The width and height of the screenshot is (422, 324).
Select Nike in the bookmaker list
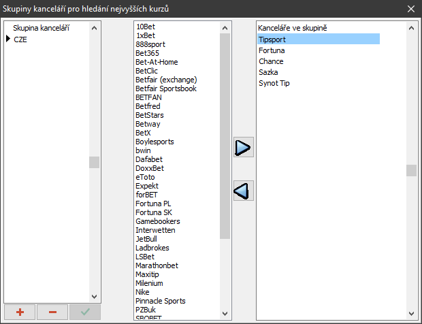[142, 292]
